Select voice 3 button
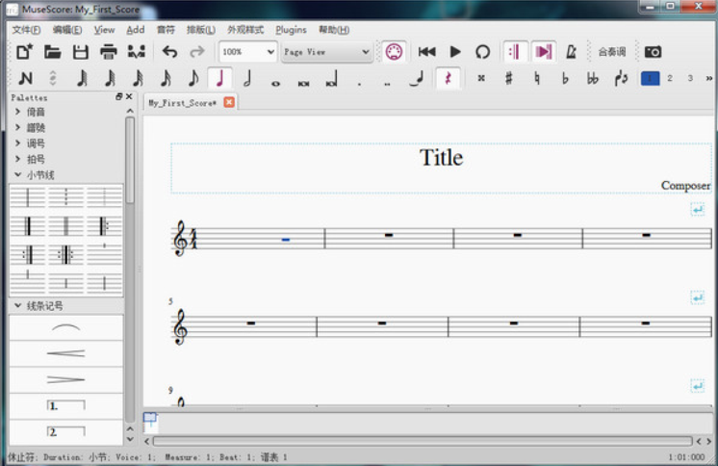The width and height of the screenshot is (718, 466). point(690,78)
